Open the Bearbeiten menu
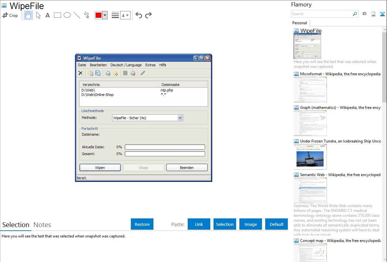The height and width of the screenshot is (262, 387). click(x=98, y=65)
